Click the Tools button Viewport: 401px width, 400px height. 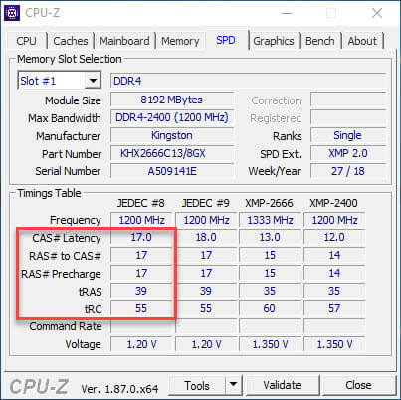pos(197,385)
